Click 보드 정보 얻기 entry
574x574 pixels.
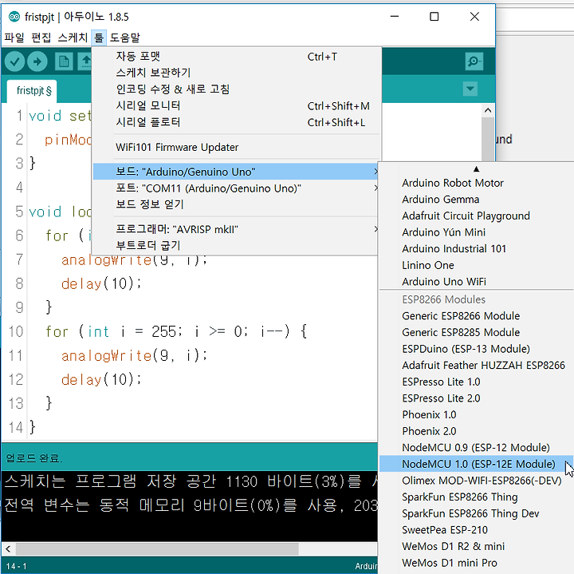pyautogui.click(x=235, y=204)
